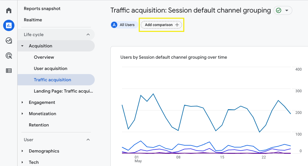Select Reports snapshot in navigation
308x166 pixels.
pos(42,8)
